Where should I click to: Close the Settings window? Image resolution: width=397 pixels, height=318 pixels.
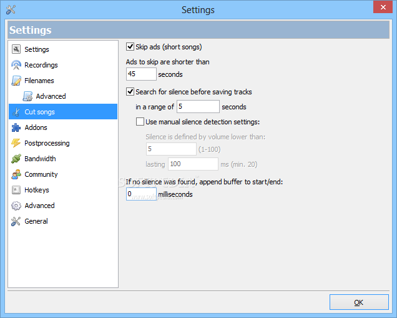click(381, 7)
